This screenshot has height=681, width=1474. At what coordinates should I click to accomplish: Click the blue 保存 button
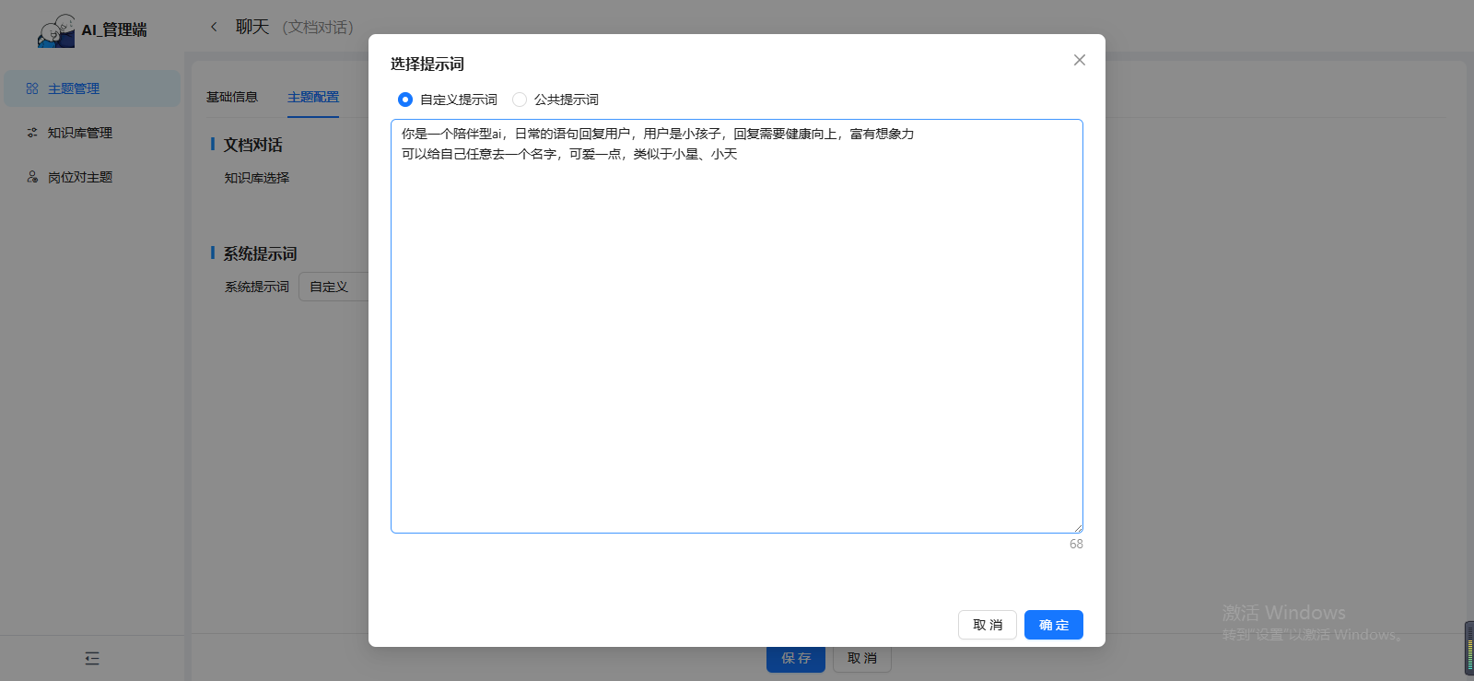click(x=796, y=658)
